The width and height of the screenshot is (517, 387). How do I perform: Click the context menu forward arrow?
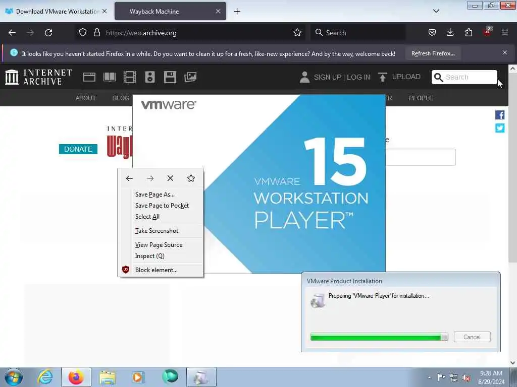click(x=150, y=178)
